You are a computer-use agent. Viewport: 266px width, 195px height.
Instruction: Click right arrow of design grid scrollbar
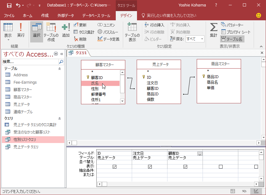pyautogui.click(x=256, y=184)
